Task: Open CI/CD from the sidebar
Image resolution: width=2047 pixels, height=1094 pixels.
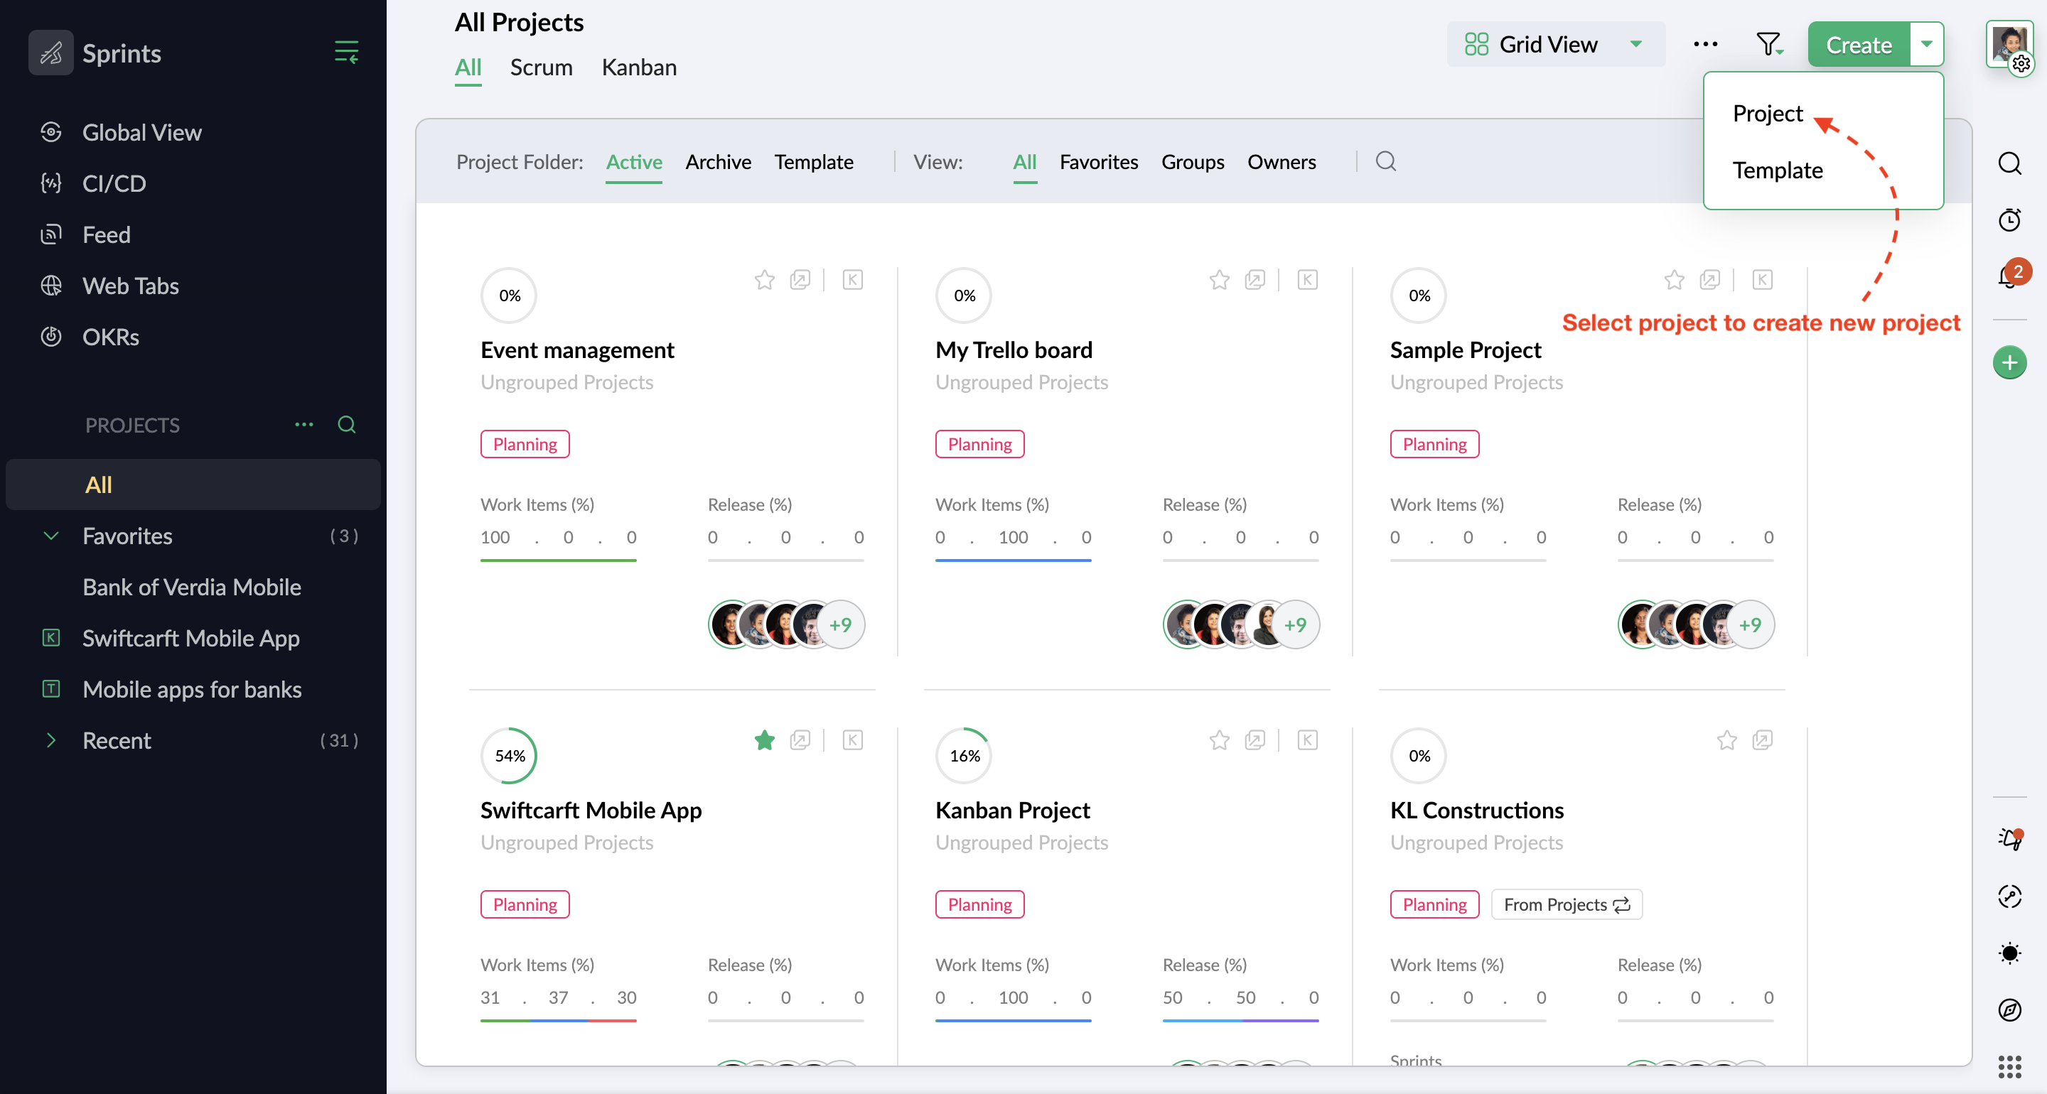Action: pos(114,183)
